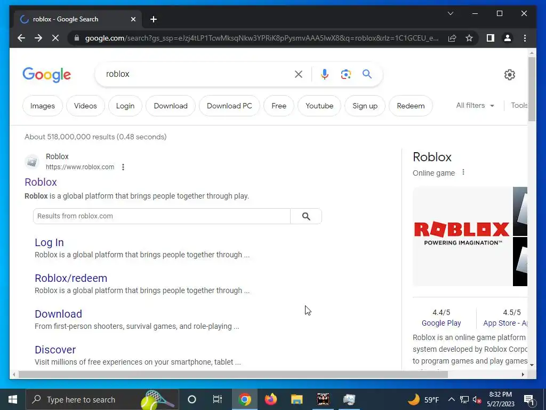The image size is (546, 410).
Task: Open the Chrome profile avatar
Action: [508, 38]
